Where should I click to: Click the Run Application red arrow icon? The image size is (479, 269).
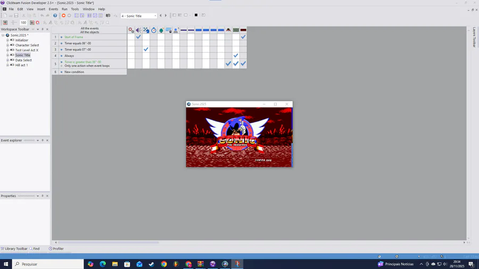click(x=63, y=15)
